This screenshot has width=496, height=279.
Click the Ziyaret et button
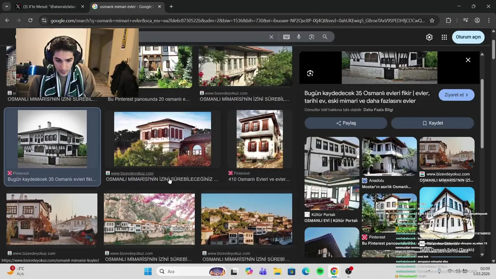[456, 95]
